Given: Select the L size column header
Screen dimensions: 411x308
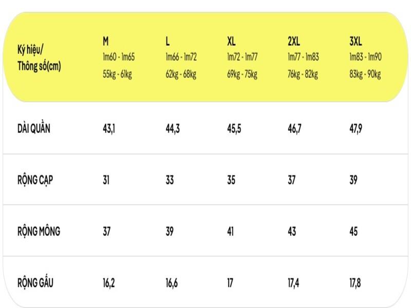Looking at the screenshot, I should click(167, 41).
